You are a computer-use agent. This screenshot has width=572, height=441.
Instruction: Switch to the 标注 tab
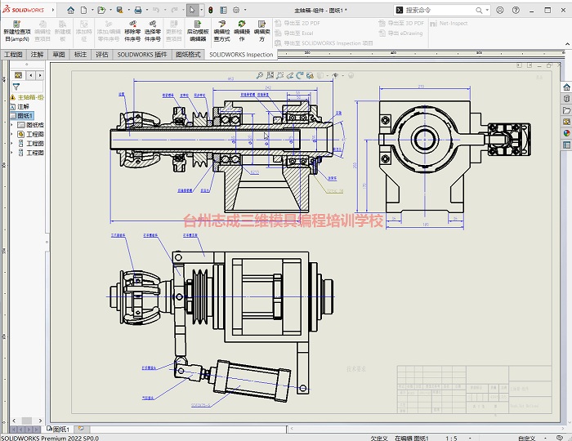(x=80, y=55)
